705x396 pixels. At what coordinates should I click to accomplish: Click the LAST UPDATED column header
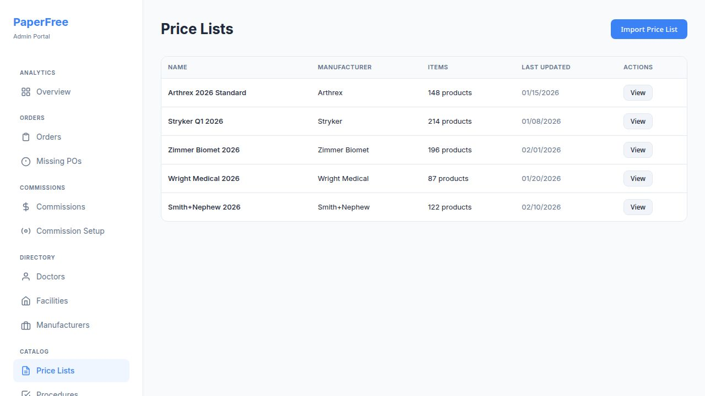[546, 67]
